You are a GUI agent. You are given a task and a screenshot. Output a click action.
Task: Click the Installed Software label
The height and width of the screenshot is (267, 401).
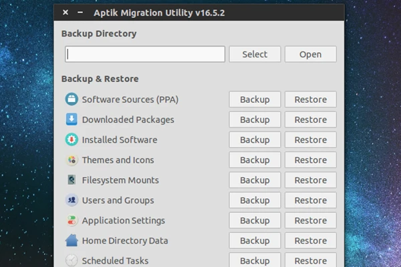[x=120, y=140]
